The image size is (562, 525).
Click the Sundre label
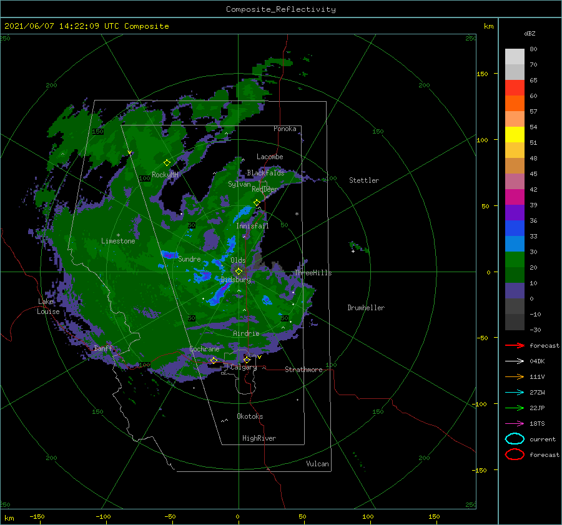pyautogui.click(x=189, y=259)
